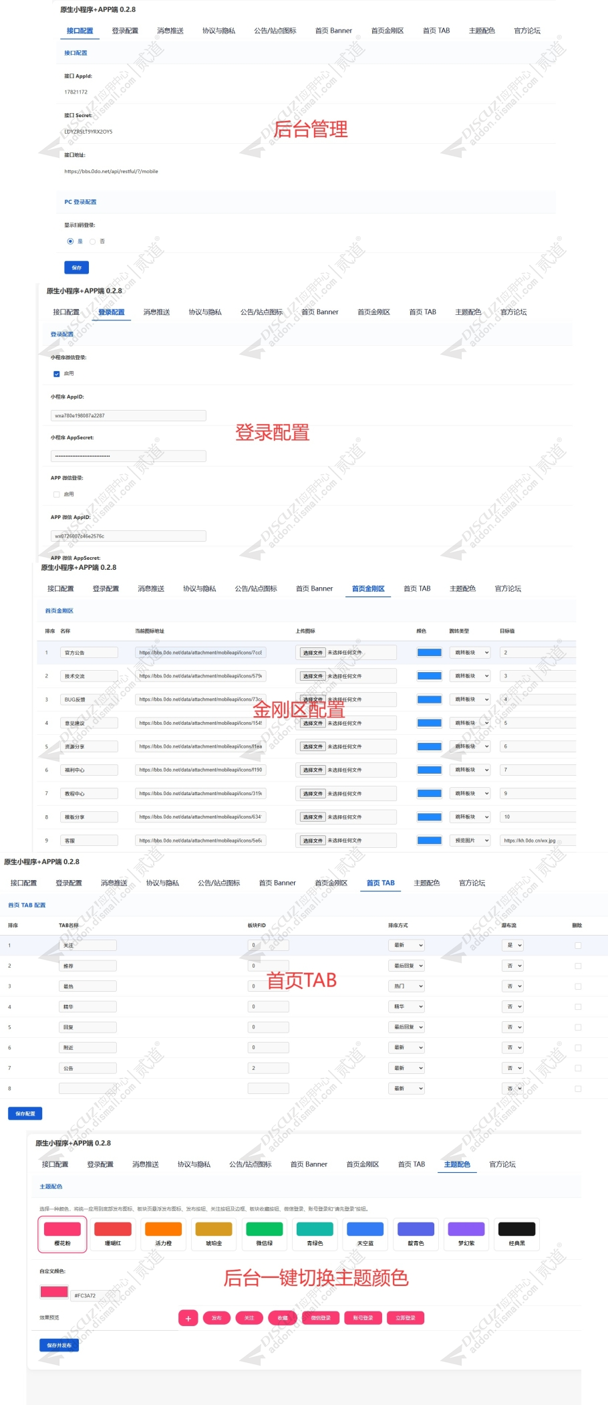Select 否 radio for 显示扫码登录

(x=93, y=241)
